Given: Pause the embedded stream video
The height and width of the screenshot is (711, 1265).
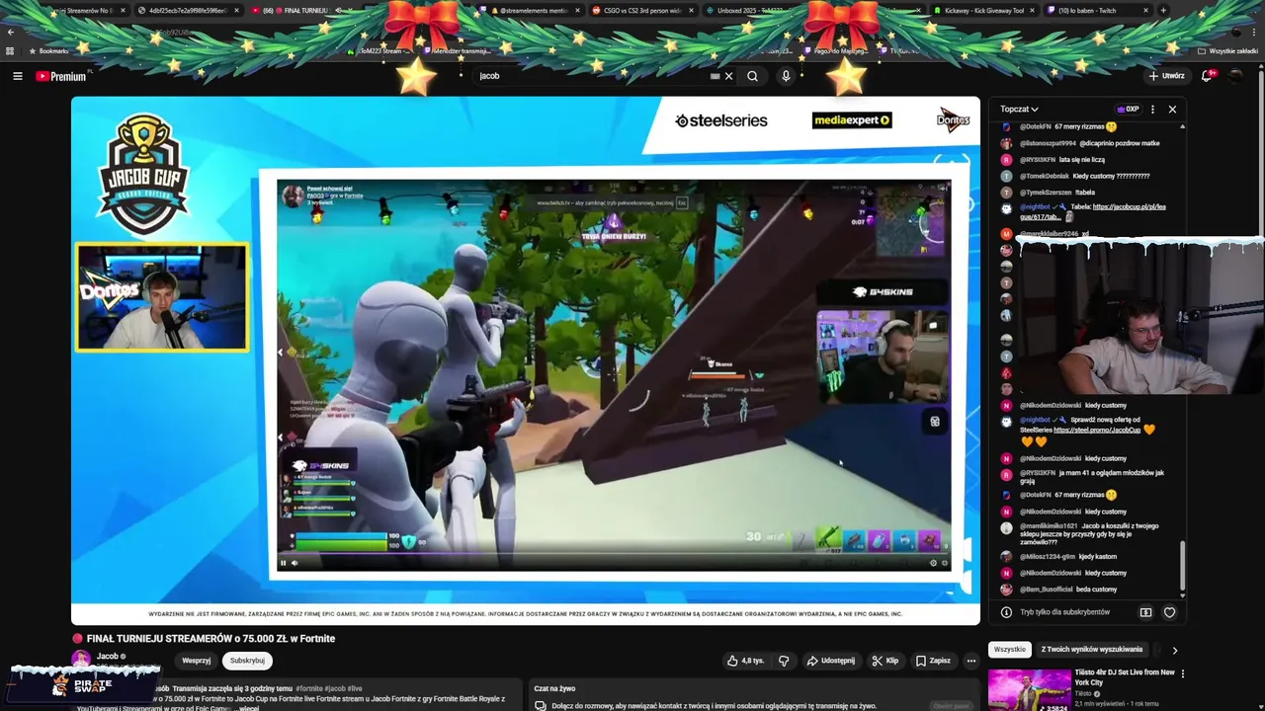Looking at the screenshot, I should click(284, 563).
